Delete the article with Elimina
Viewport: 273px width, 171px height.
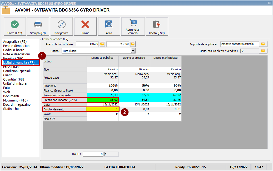pos(85,26)
